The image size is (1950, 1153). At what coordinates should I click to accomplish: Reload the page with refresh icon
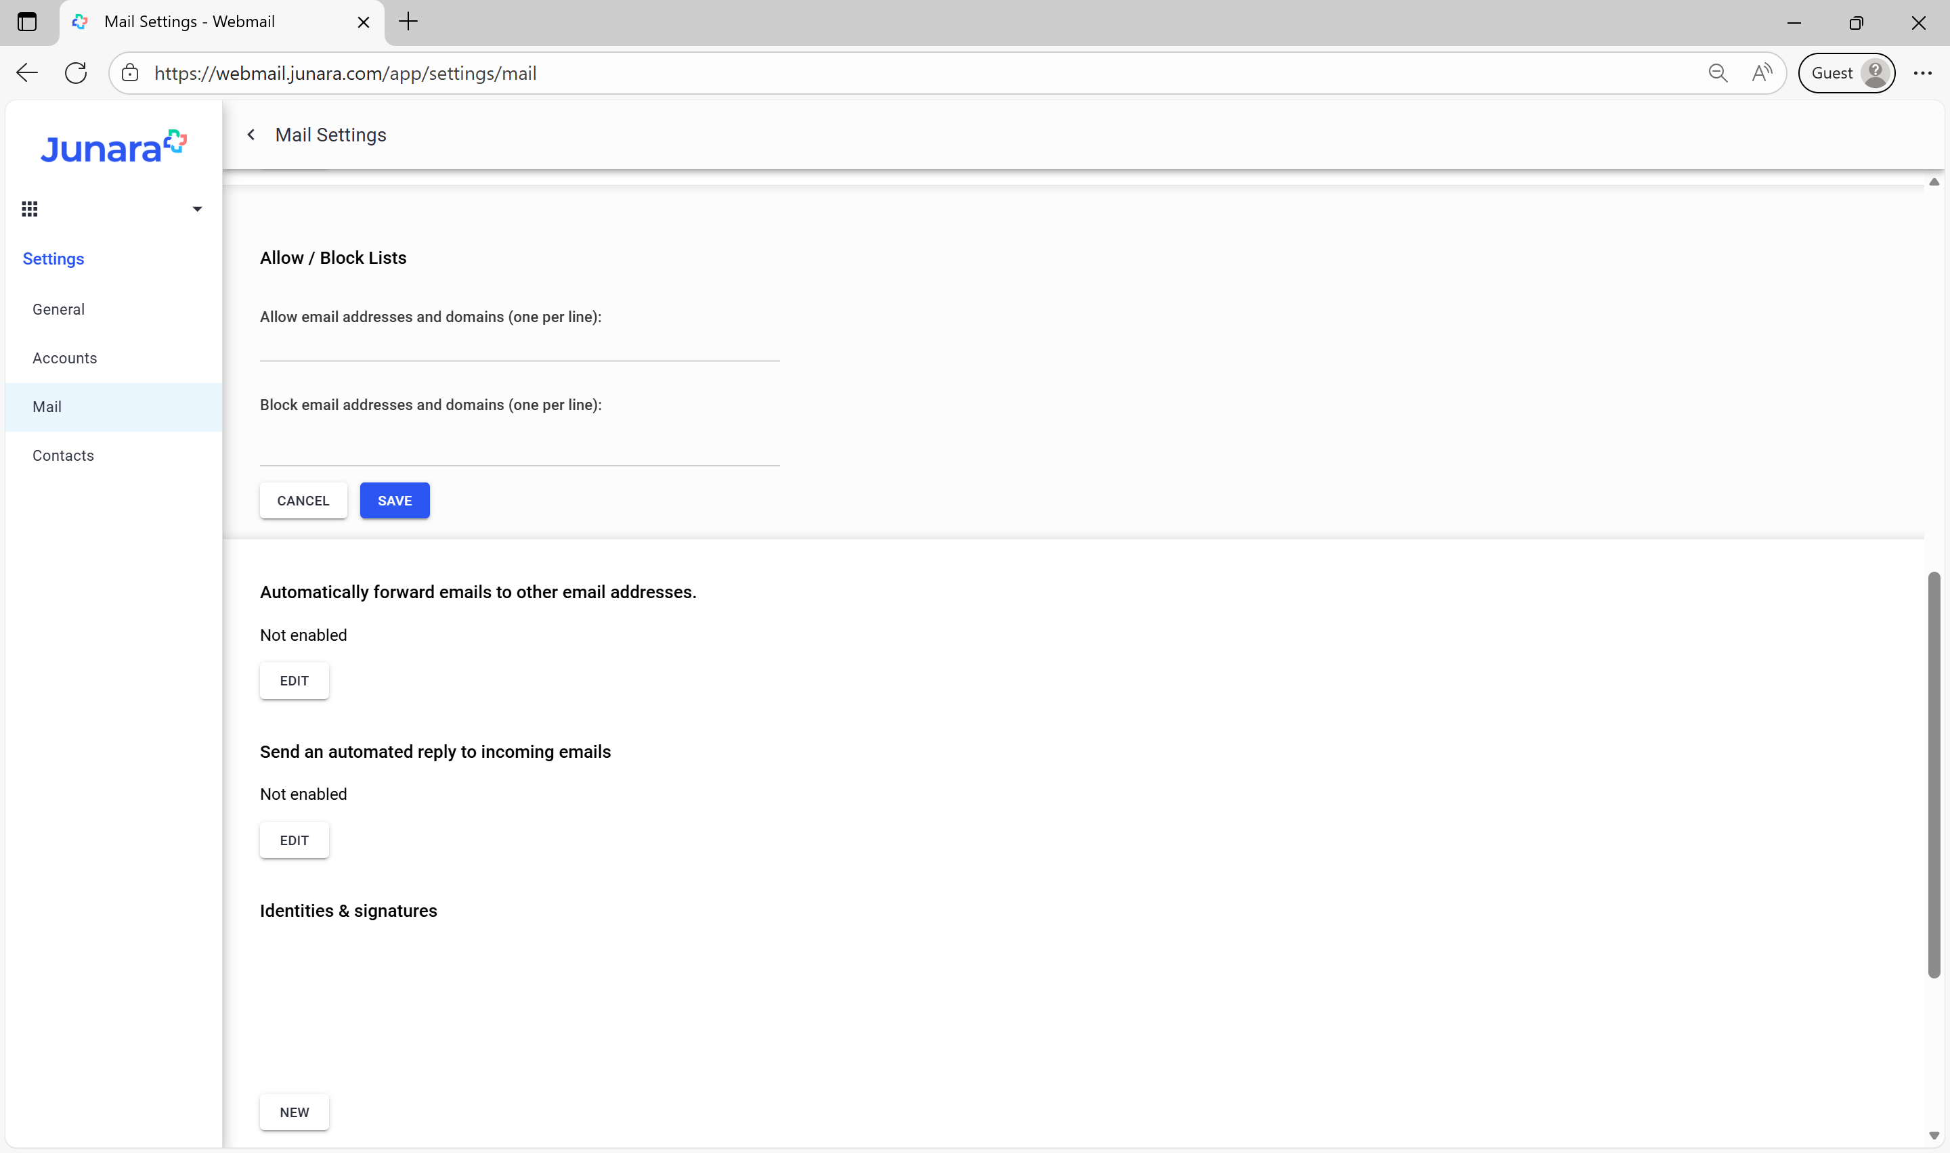[76, 73]
